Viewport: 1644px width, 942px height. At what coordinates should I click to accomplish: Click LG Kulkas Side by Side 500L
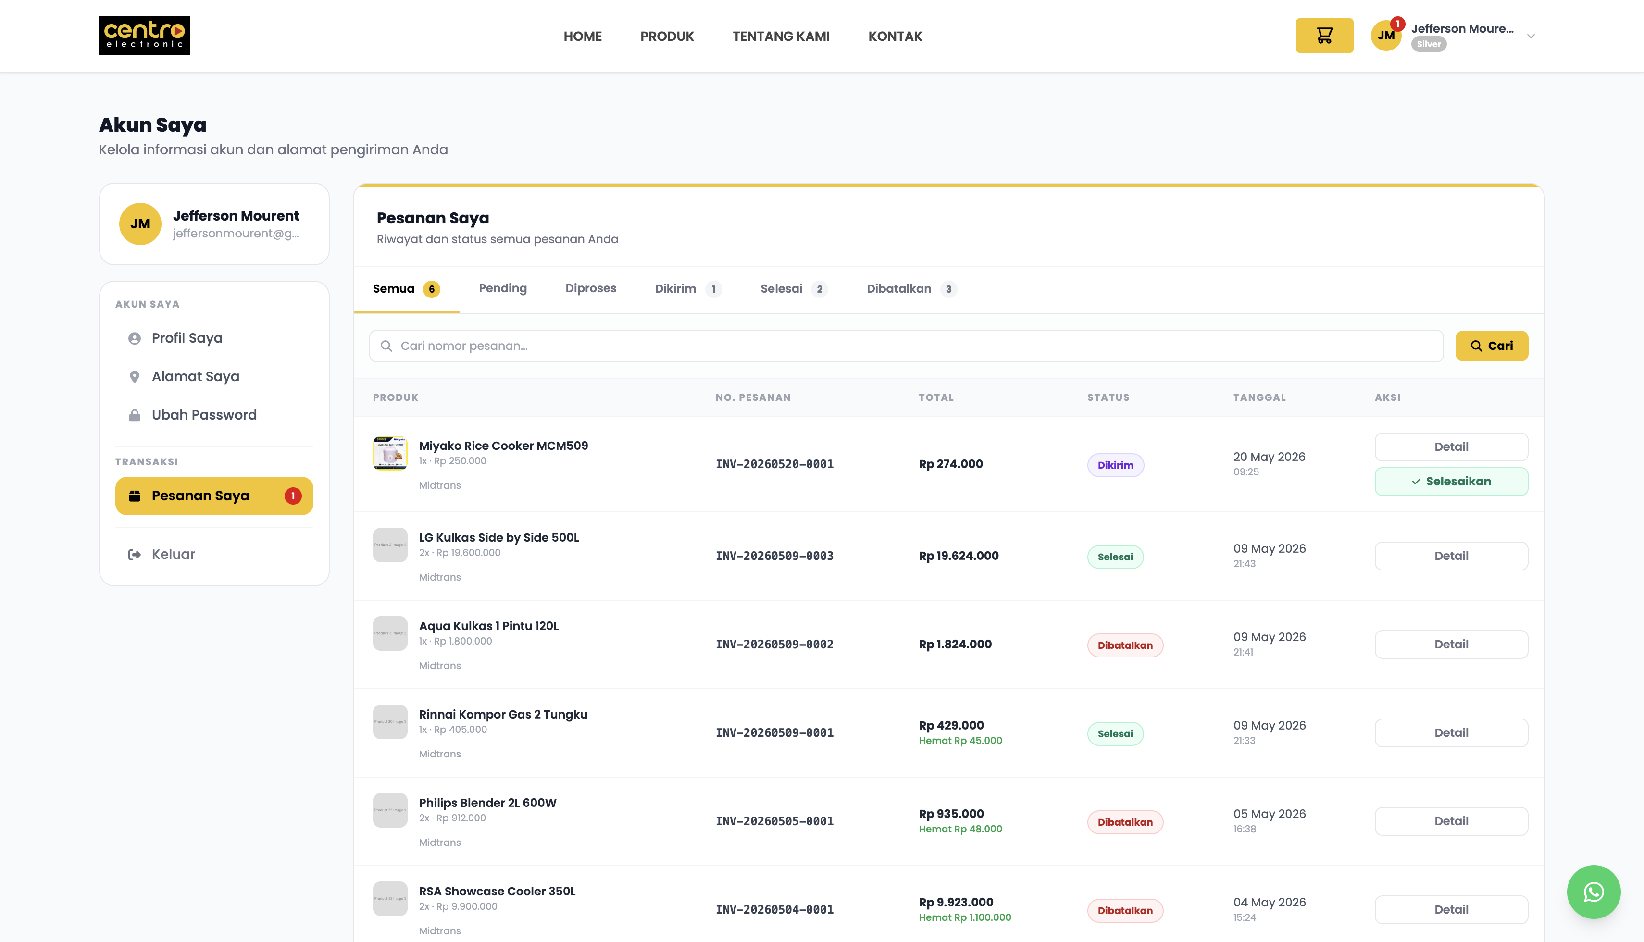click(x=499, y=538)
